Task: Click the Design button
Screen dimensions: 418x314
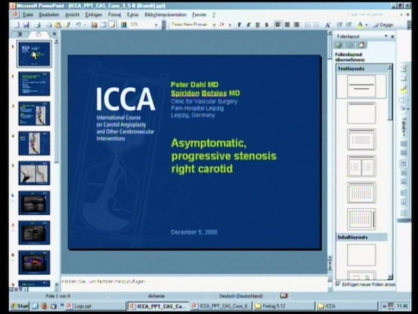Action: 384,25
